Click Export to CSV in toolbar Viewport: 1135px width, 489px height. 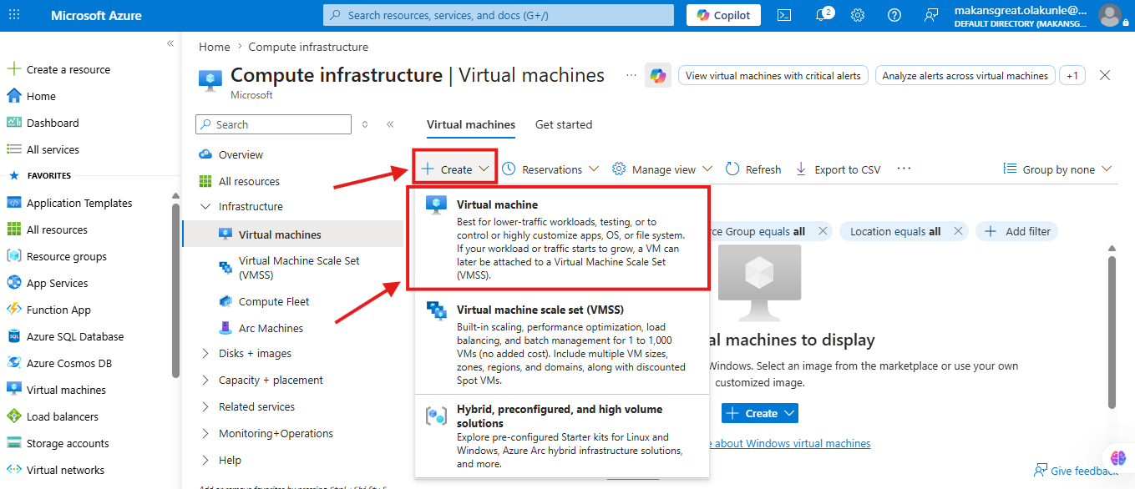click(x=838, y=169)
